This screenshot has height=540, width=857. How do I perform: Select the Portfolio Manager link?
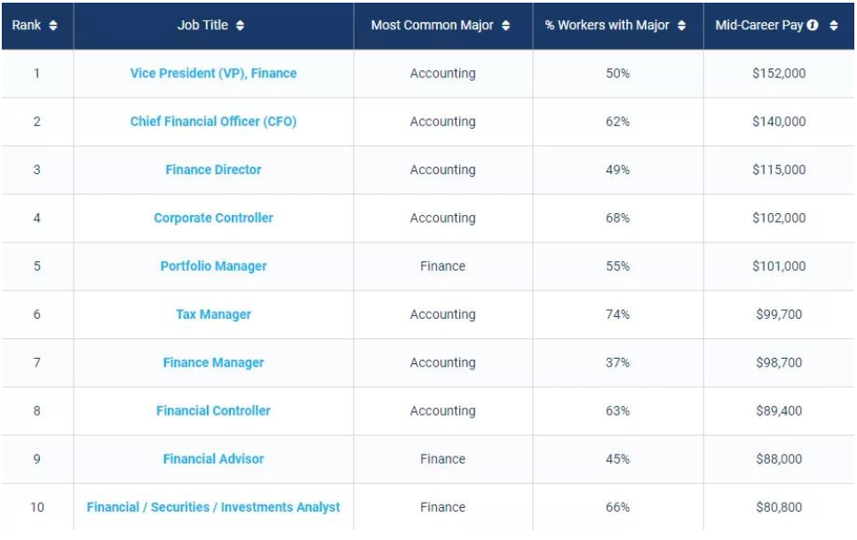point(213,266)
